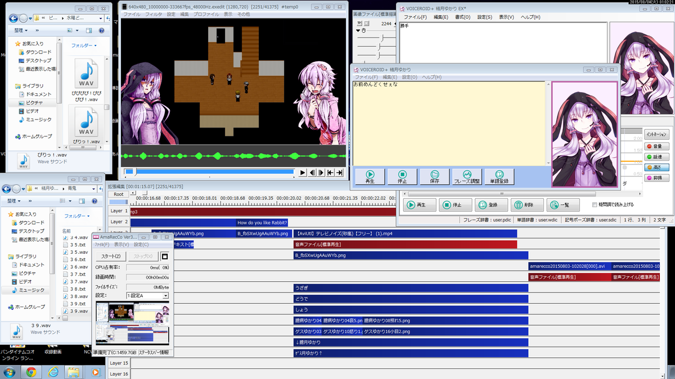Open フィルタ menu in AviUtl window

pyautogui.click(x=154, y=13)
